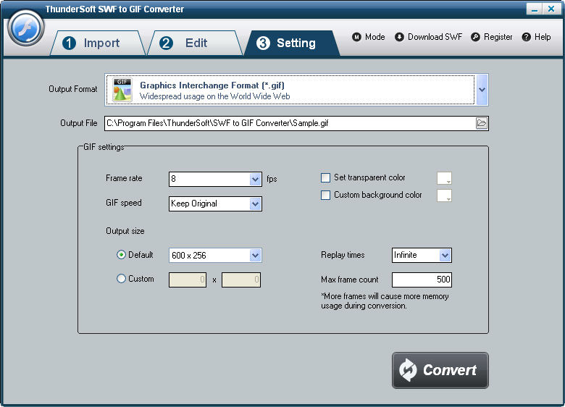Open the Register key icon

pos(475,37)
